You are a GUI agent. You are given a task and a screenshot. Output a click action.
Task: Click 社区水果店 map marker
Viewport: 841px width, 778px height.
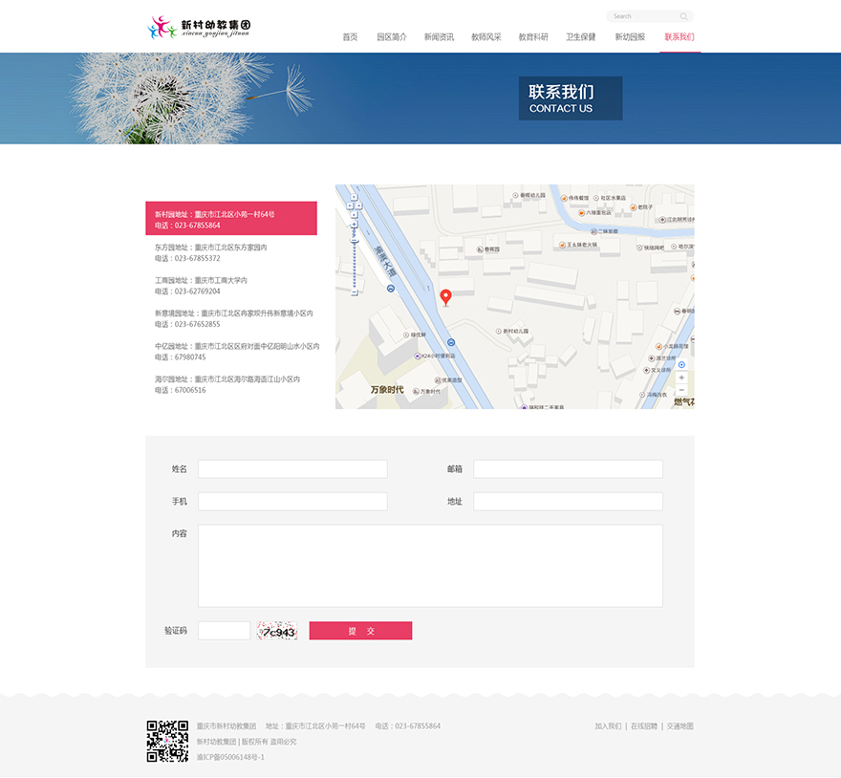pos(596,198)
